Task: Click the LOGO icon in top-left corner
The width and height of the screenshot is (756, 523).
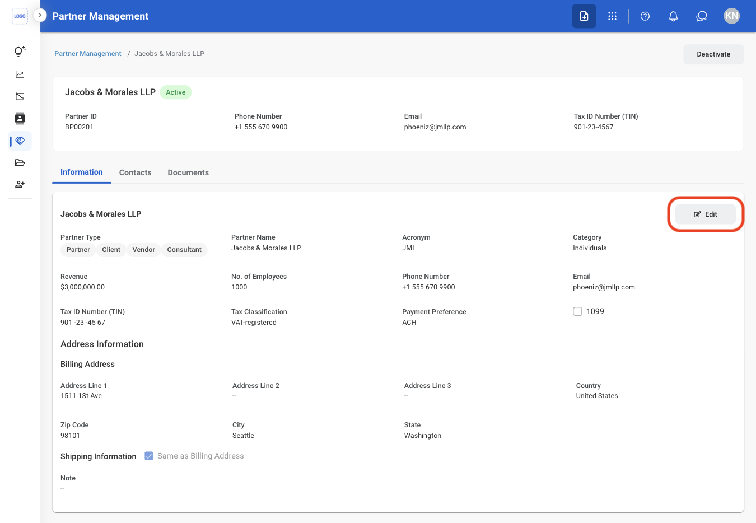Action: [x=20, y=16]
